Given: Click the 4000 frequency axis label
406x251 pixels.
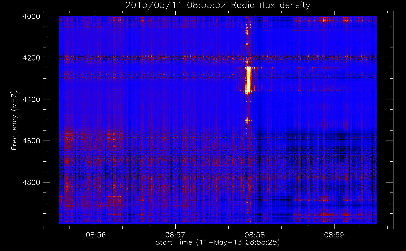Looking at the screenshot, I should coord(31,16).
